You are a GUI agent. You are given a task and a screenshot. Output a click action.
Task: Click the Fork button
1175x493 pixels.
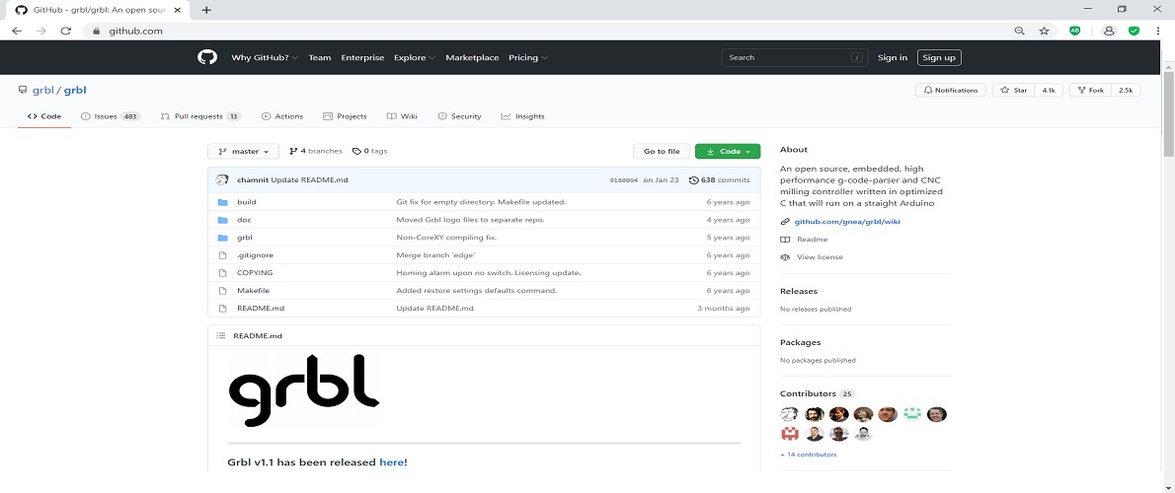(1090, 90)
